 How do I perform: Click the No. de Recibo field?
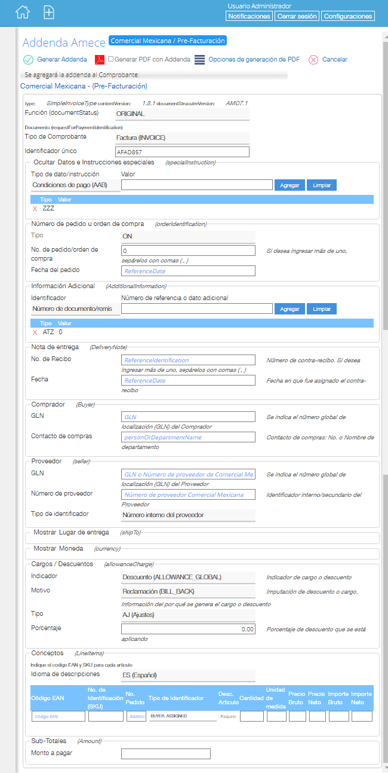(188, 360)
